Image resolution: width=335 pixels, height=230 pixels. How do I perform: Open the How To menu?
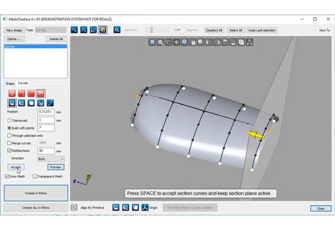(x=324, y=30)
